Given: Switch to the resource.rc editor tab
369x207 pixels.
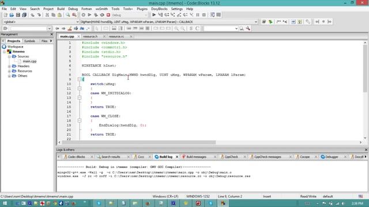Looking at the screenshot, I should click(x=116, y=37).
